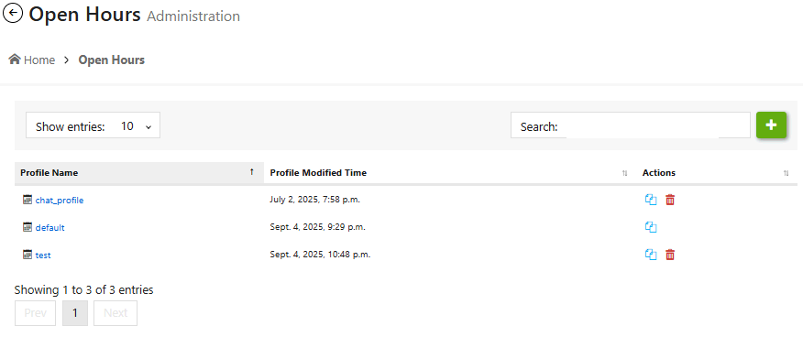Screen dimensions: 803x337
Task: Click calendar icon next to chat_profile
Action: [27, 200]
